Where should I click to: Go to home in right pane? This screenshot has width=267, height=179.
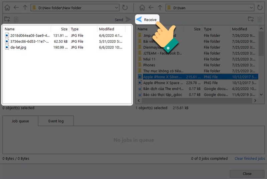(142, 8)
